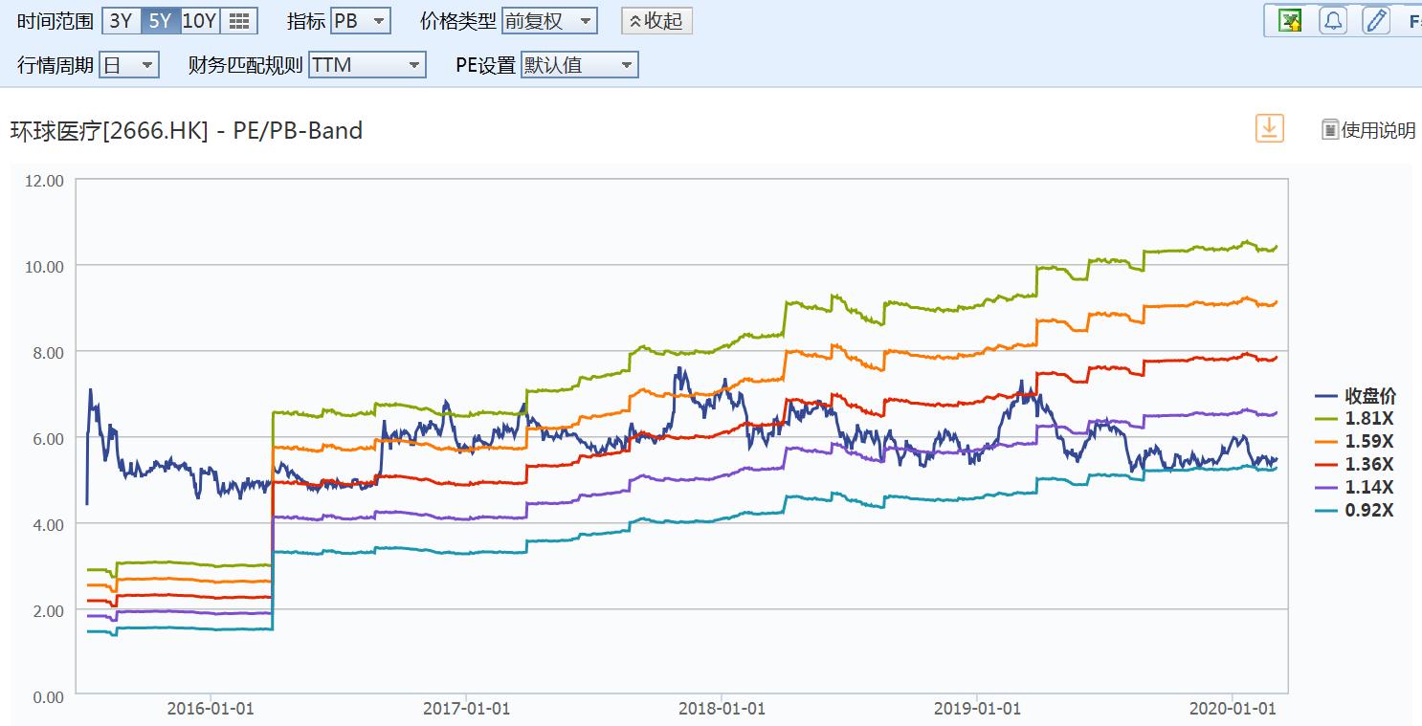Open the custom date range grid icon
This screenshot has height=726, width=1422.
coord(240,20)
